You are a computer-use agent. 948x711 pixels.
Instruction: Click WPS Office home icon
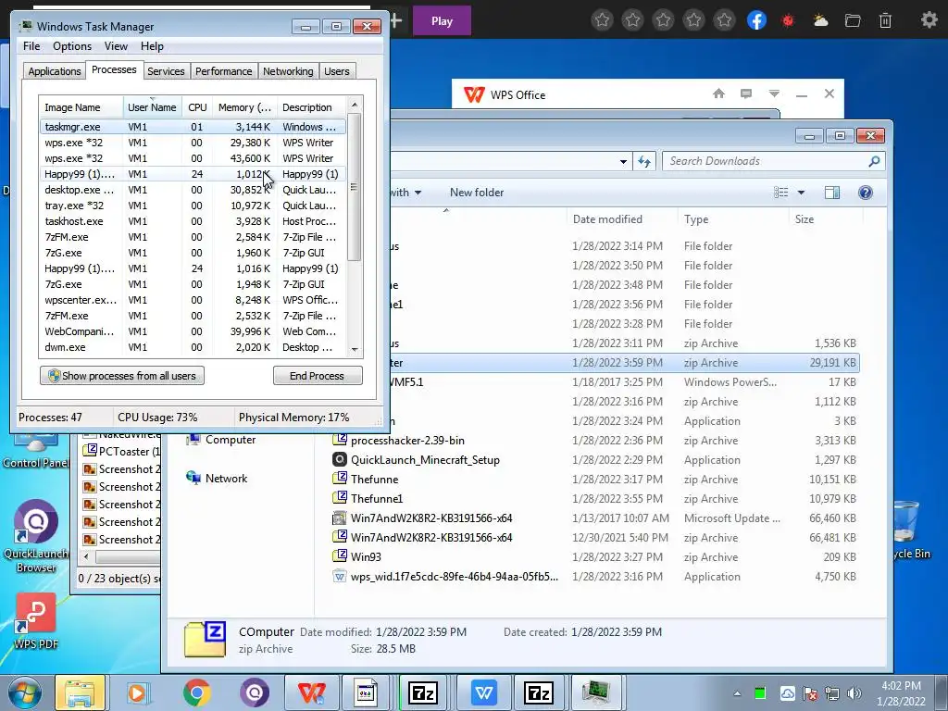(x=718, y=94)
